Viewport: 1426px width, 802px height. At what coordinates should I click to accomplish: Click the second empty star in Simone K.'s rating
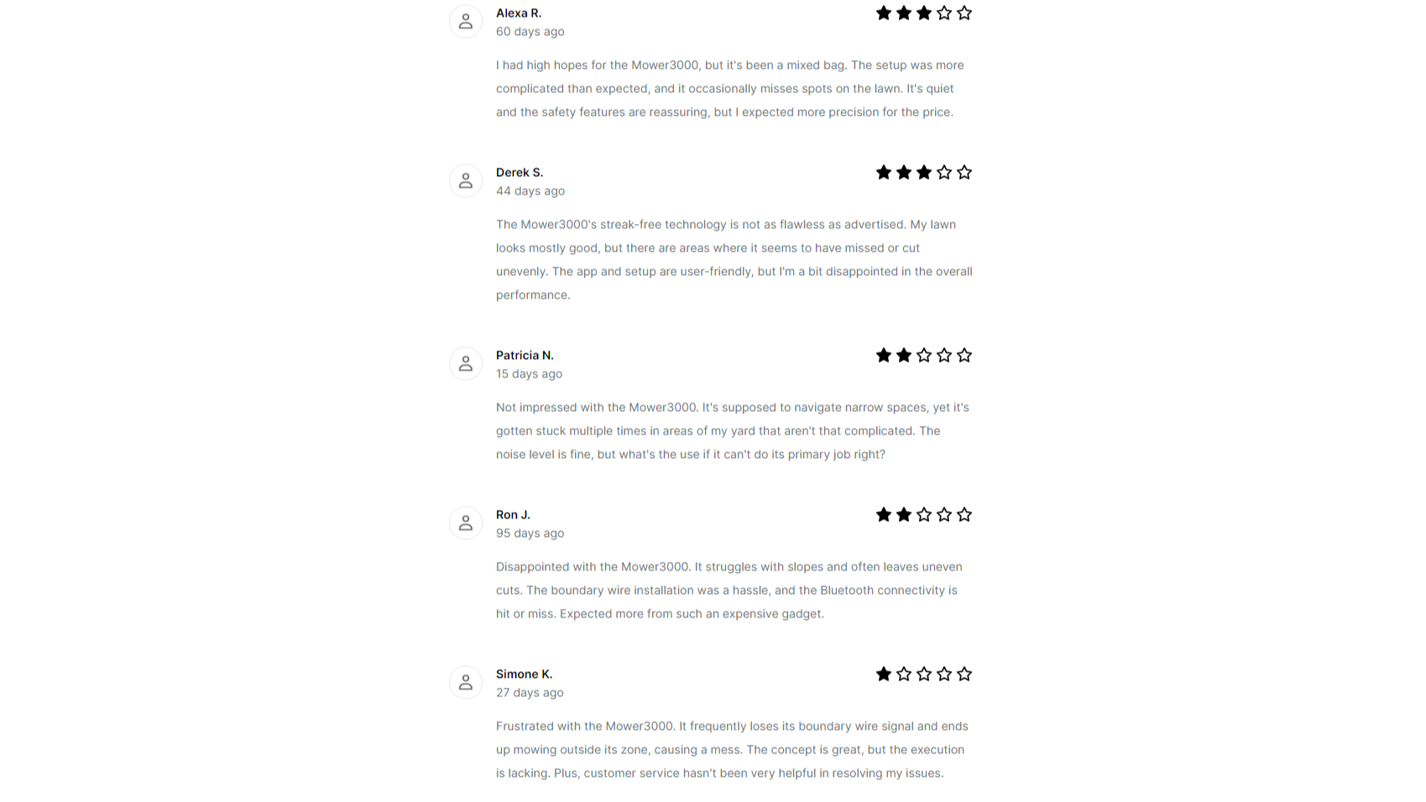(x=924, y=674)
